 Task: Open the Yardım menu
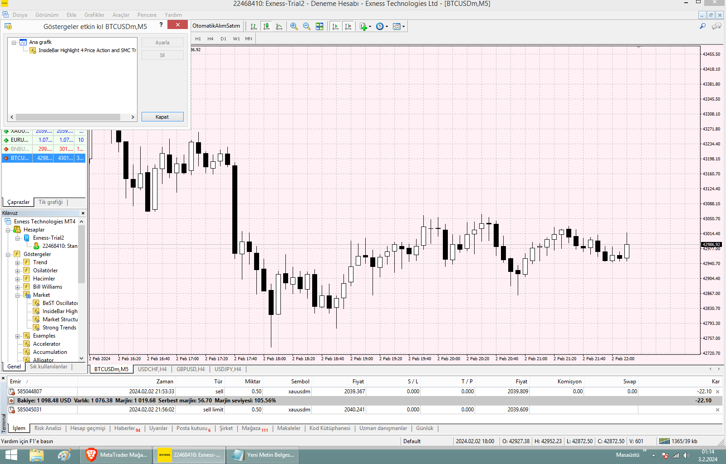coord(173,15)
